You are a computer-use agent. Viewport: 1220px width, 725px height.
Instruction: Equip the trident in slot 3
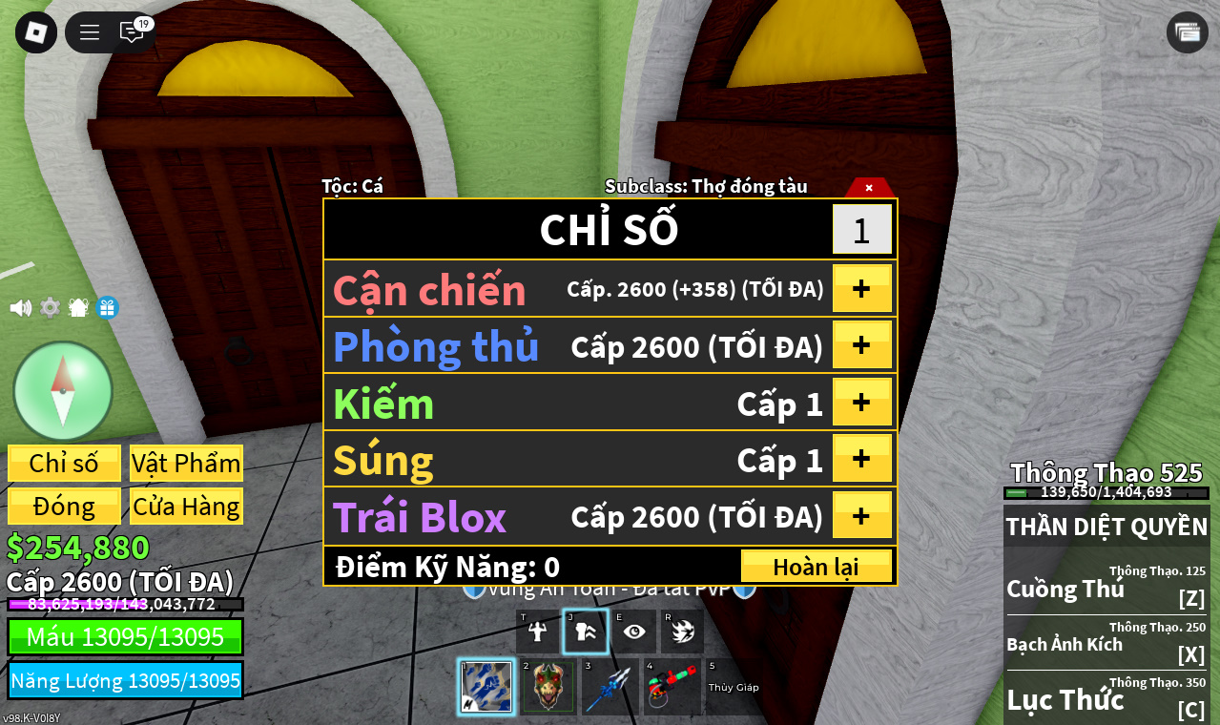click(x=610, y=687)
